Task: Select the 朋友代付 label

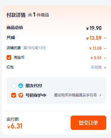Action: coord(34,86)
